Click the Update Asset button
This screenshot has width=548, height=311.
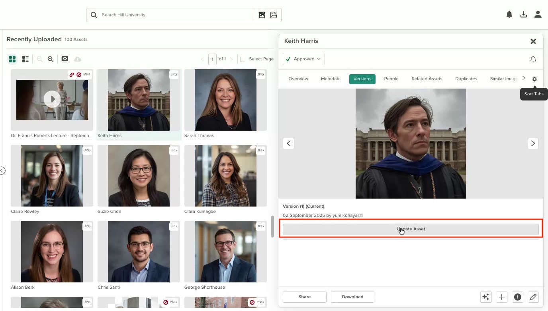tap(411, 229)
